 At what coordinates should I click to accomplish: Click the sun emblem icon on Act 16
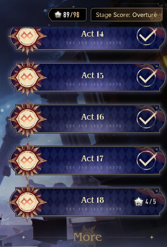[x=27, y=119]
